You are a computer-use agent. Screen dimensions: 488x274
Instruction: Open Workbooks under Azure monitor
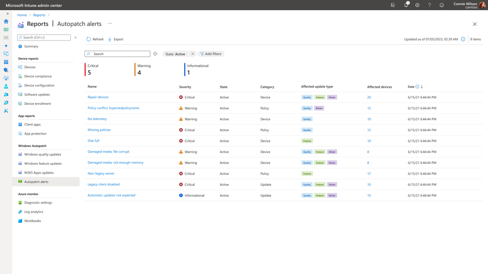point(32,221)
